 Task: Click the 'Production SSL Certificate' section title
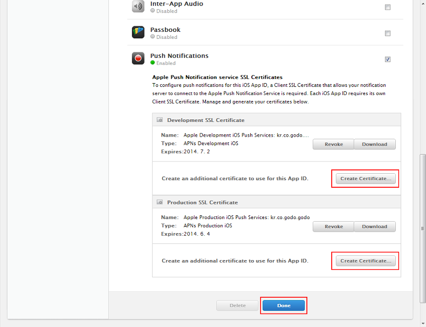point(202,202)
